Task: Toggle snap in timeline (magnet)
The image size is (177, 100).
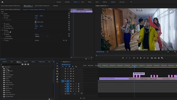Action: click(x=66, y=67)
